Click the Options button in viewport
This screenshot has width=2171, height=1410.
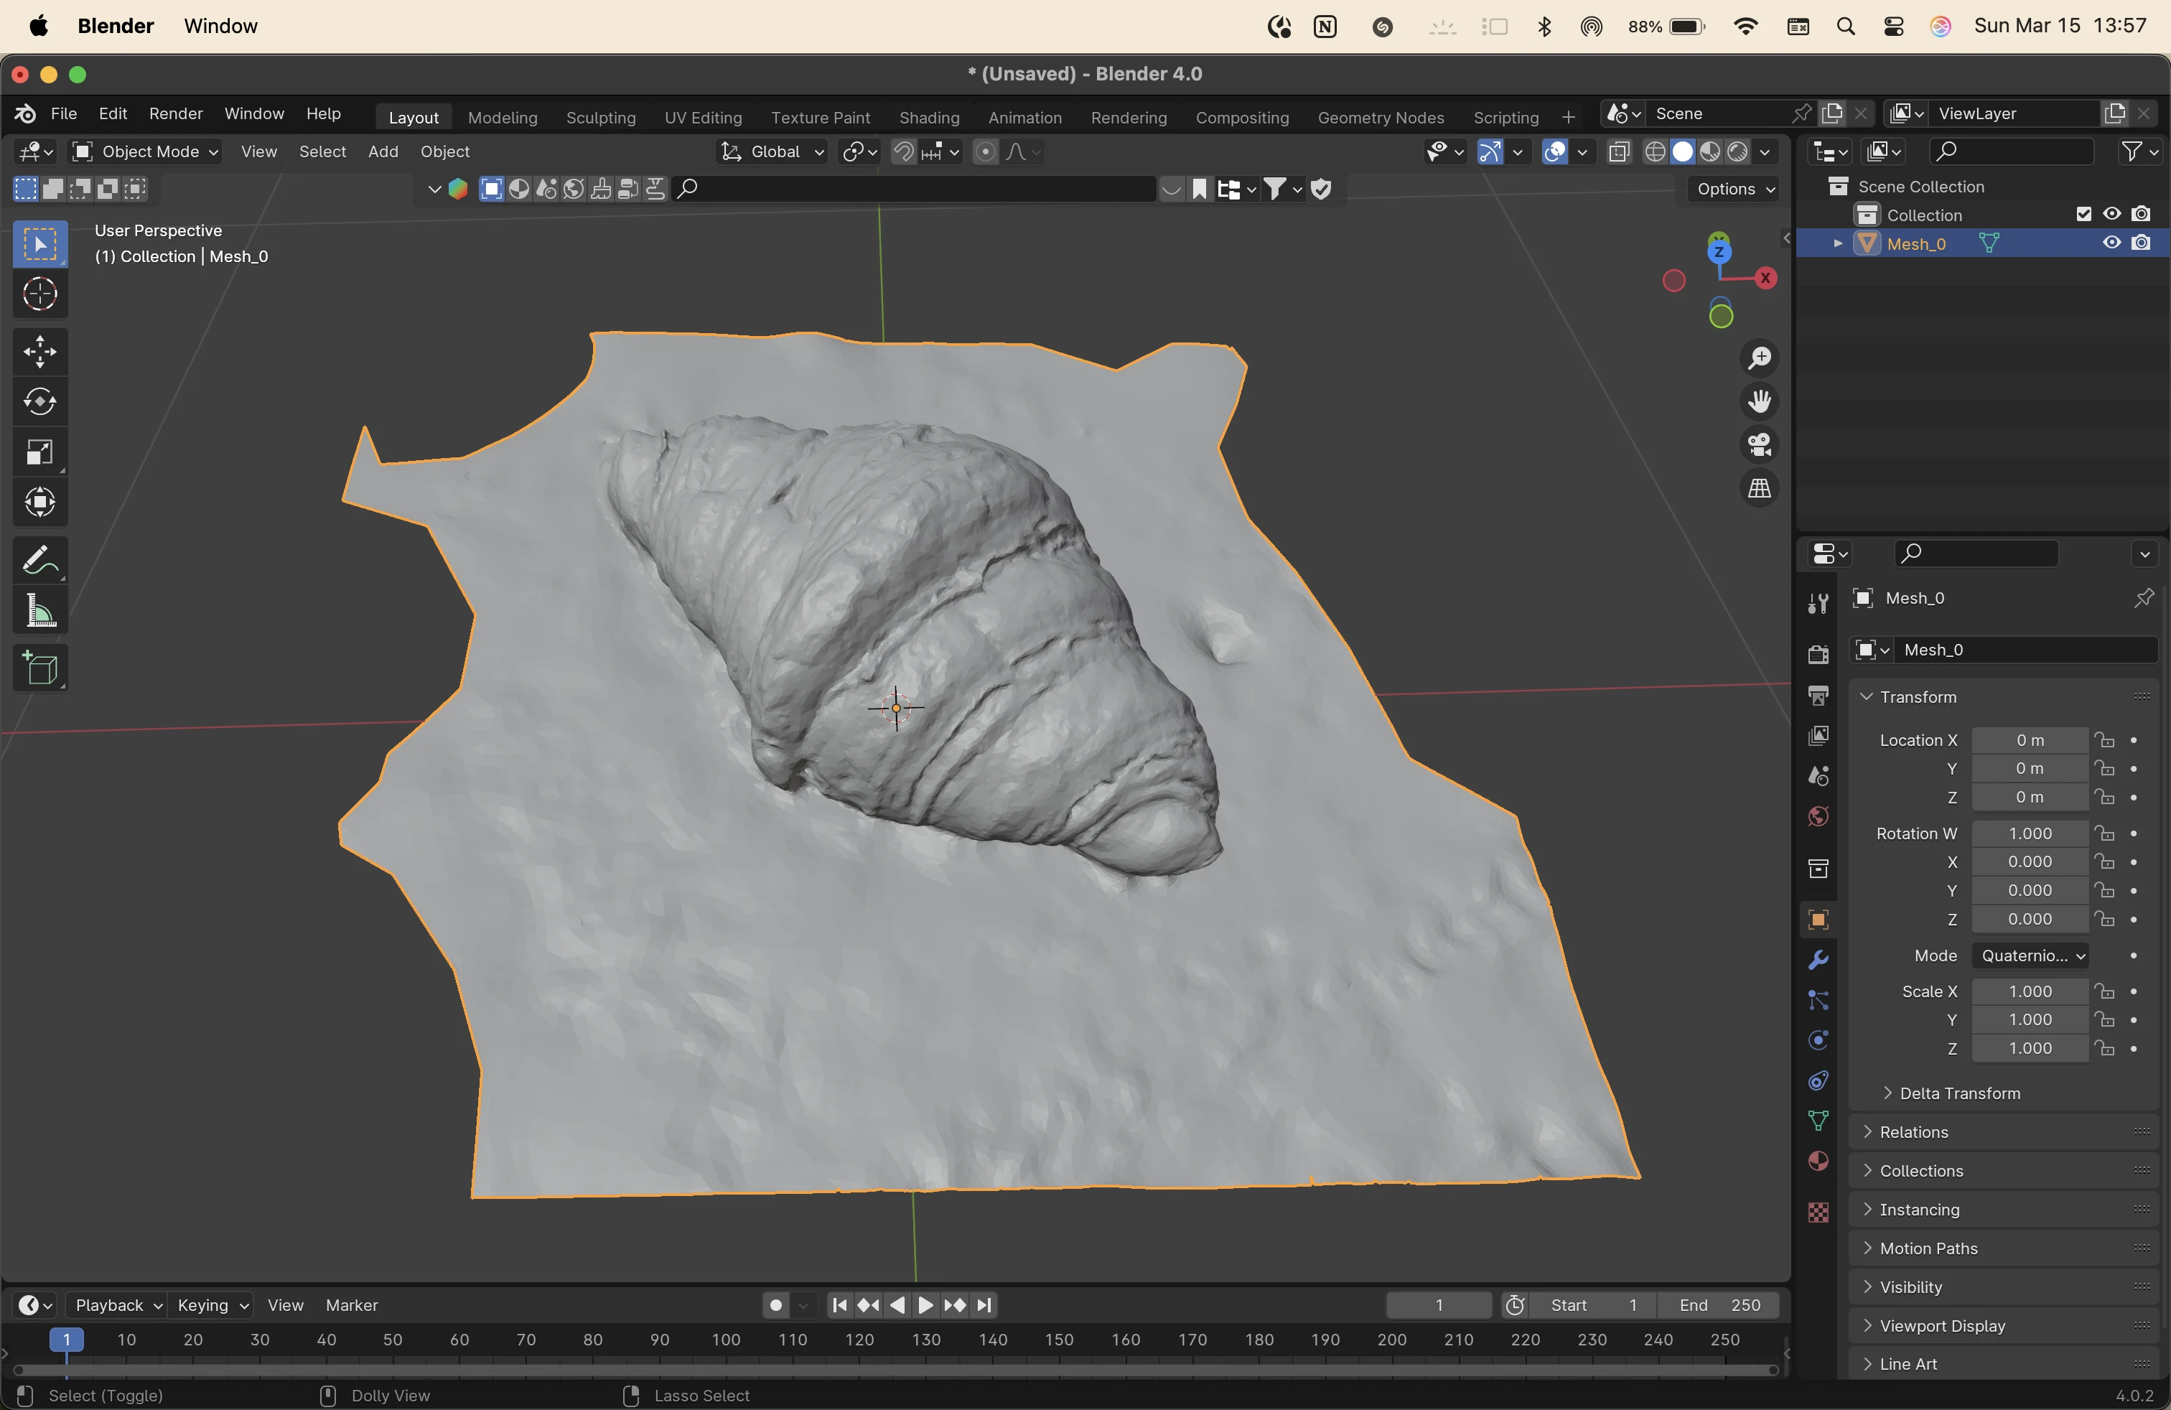(x=1733, y=189)
